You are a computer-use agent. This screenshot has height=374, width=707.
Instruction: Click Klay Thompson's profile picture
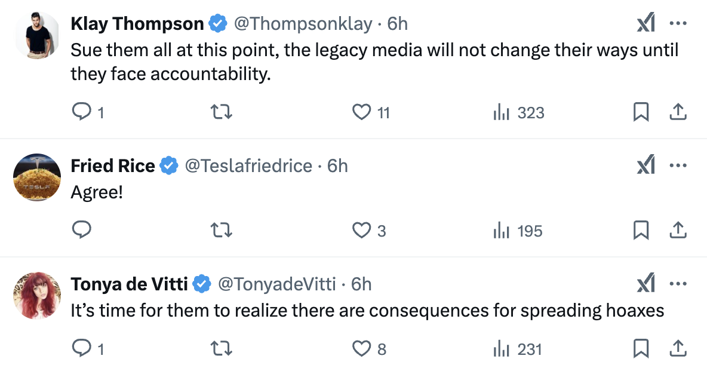pos(37,35)
